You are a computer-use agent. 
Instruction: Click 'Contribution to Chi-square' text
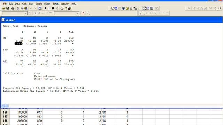[55, 79]
